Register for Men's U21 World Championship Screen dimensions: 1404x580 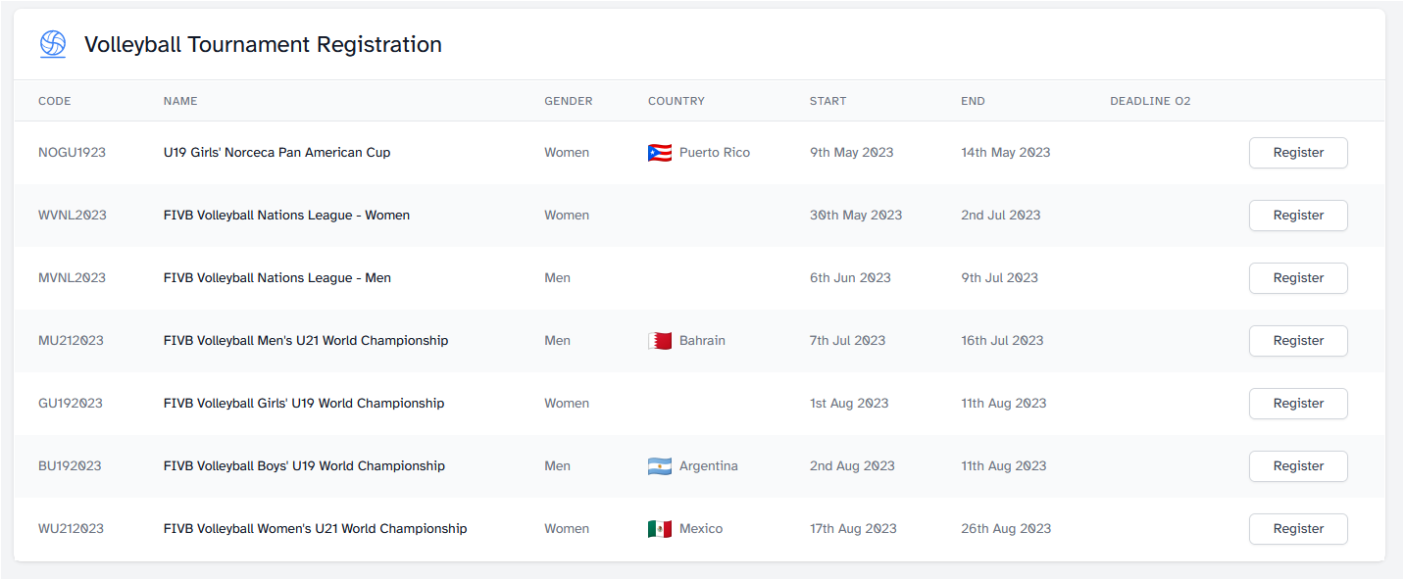point(1298,341)
